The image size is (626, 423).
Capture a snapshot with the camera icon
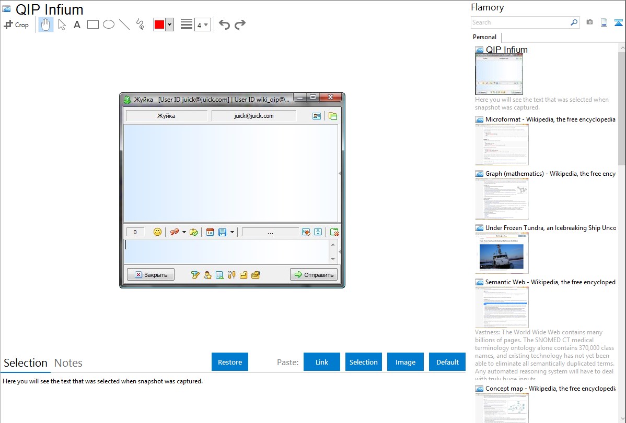(589, 22)
